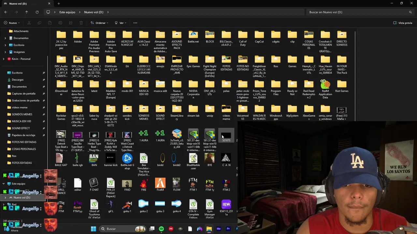Viewport: 417px width, 234px height.
Task: Click the Rename toolbar icon
Action: tap(60, 23)
